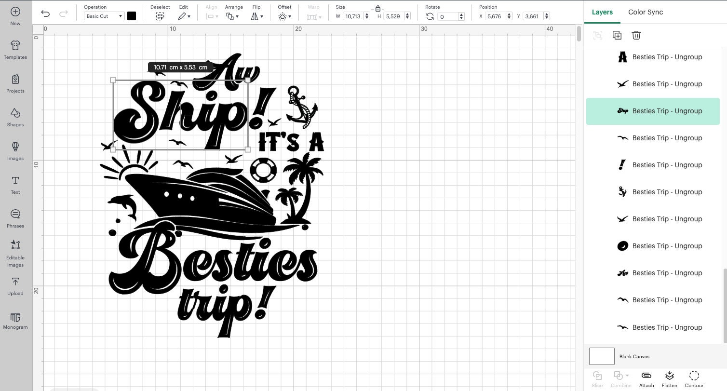
Task: Select the Flatten tool
Action: pos(669,378)
